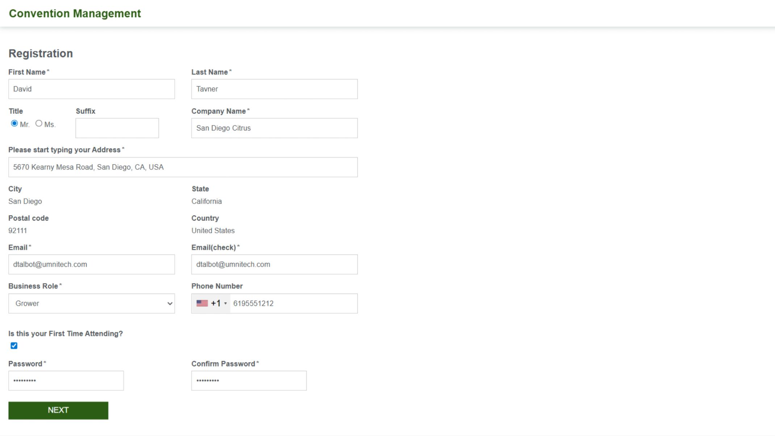The image size is (775, 436).
Task: Select the Ms. title radio button
Action: [39, 123]
